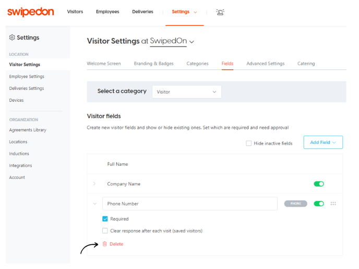The width and height of the screenshot is (359, 269).
Task: Open Locations in the sidebar
Action: (x=18, y=142)
